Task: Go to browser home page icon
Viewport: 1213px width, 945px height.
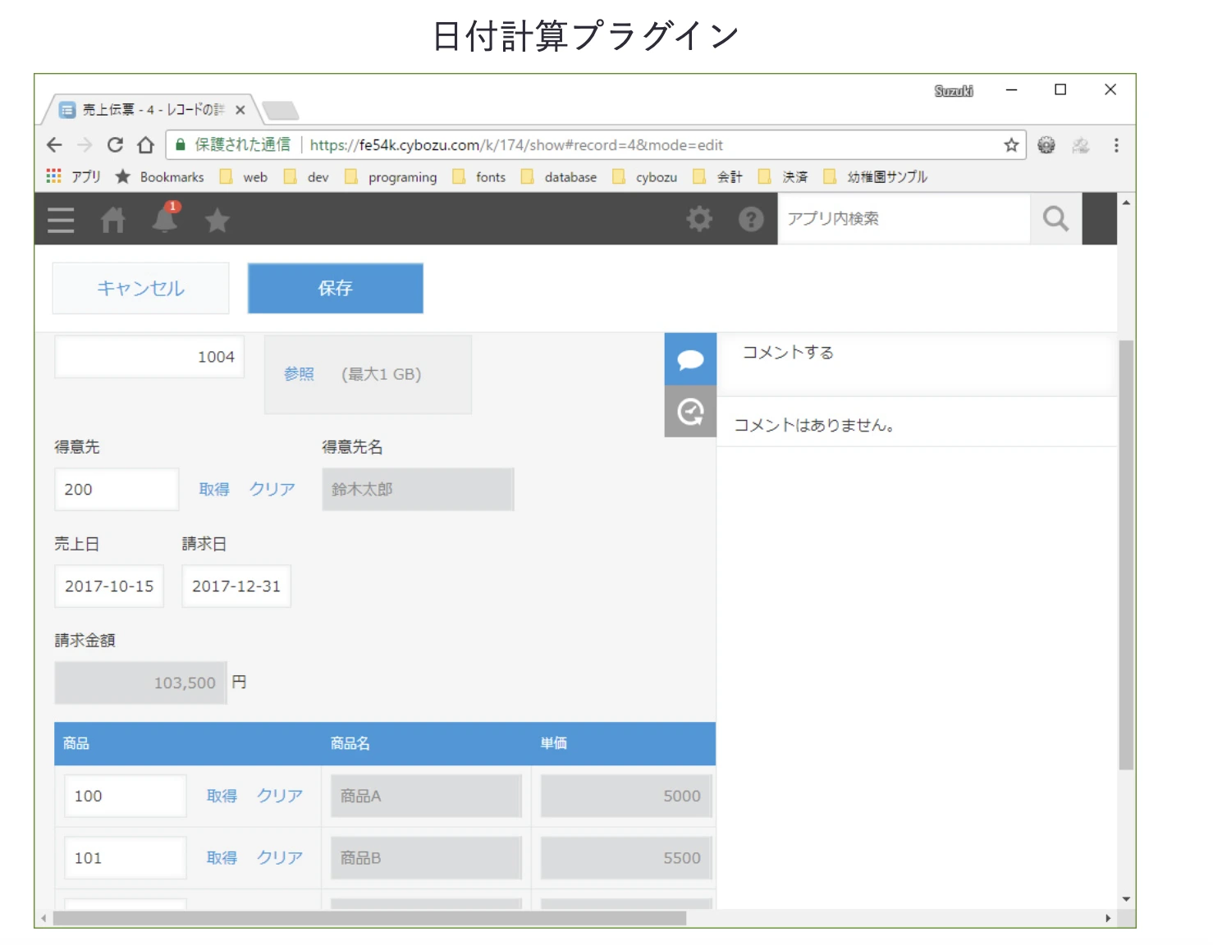Action: point(146,145)
